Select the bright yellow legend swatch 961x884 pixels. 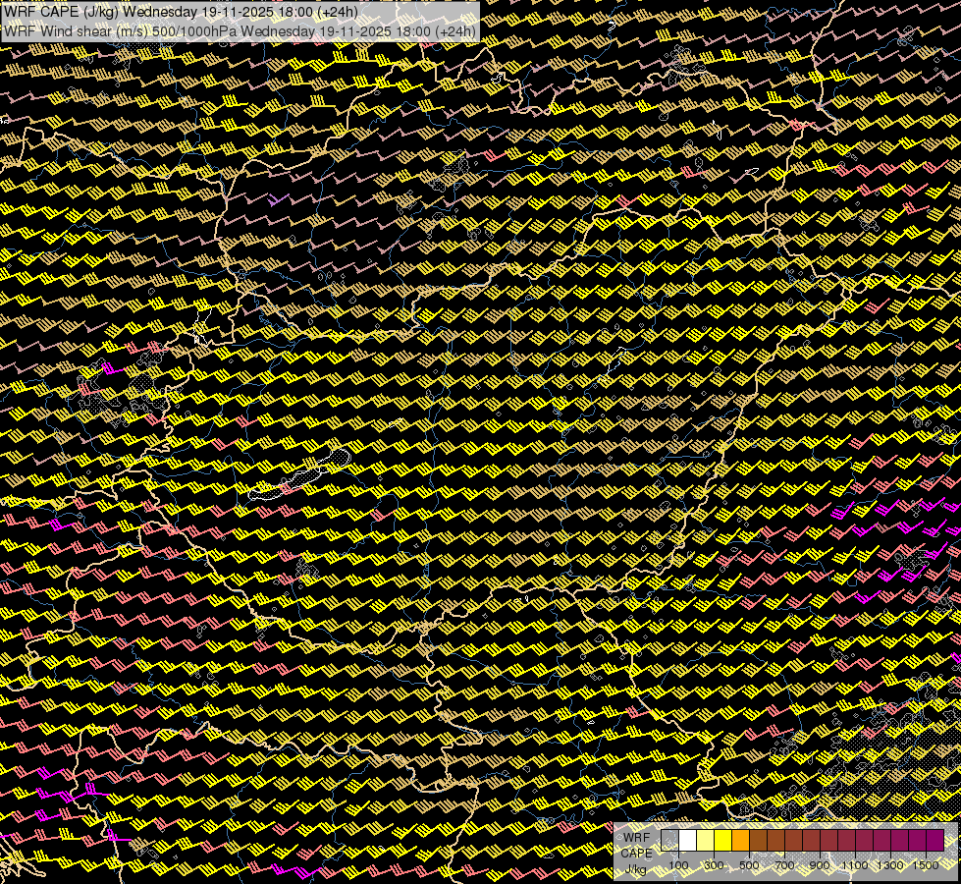coord(722,841)
